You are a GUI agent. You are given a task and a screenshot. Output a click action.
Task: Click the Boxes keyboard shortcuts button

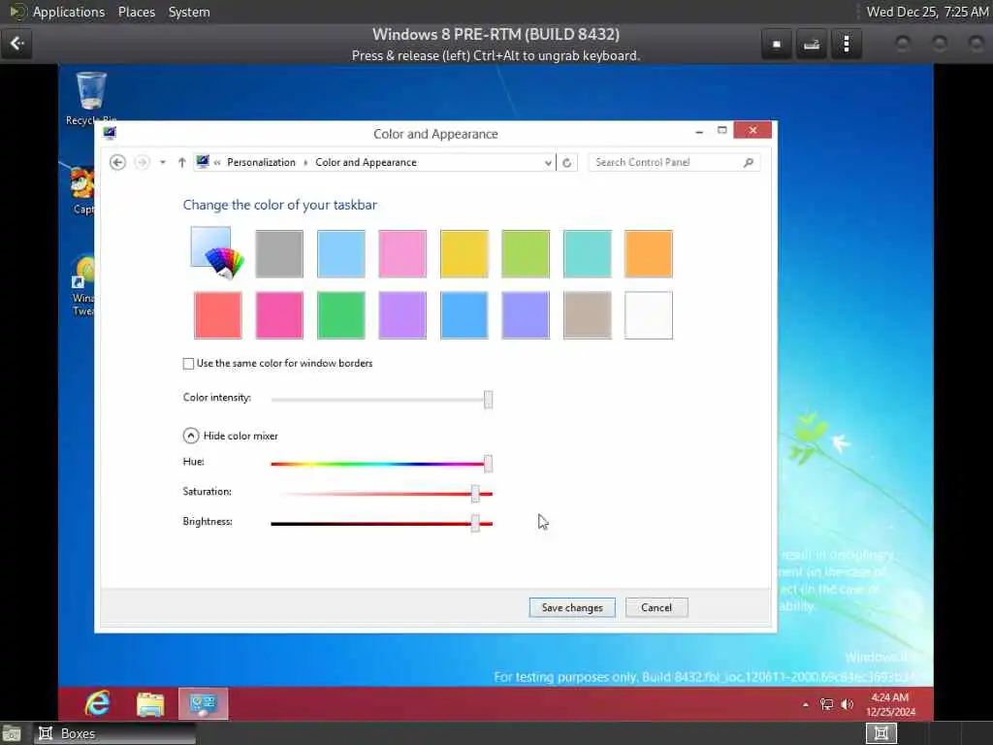(812, 44)
